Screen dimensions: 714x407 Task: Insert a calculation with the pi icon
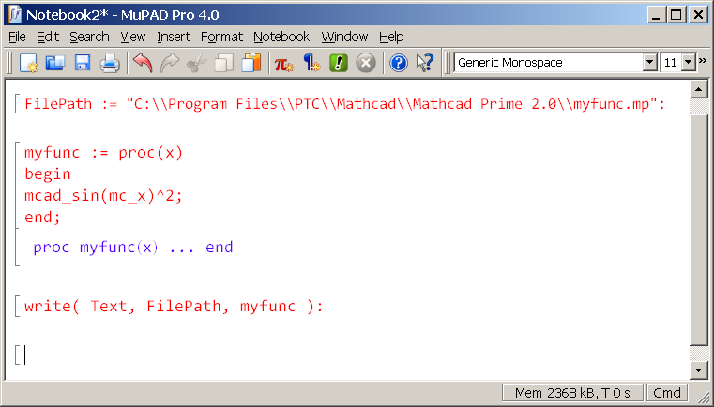(284, 63)
